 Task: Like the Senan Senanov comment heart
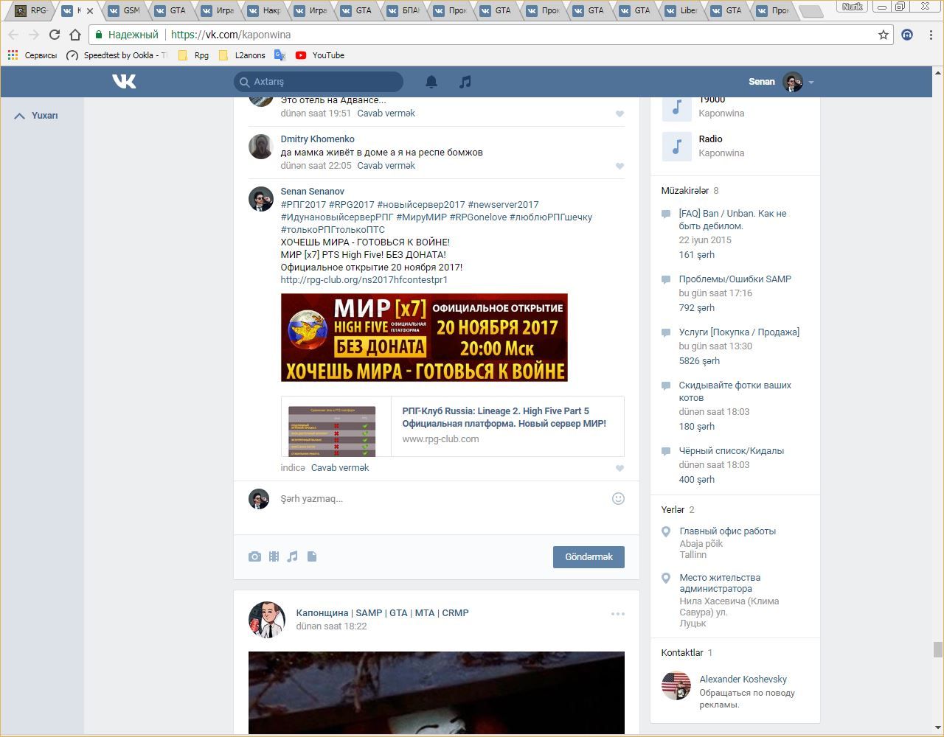[619, 468]
